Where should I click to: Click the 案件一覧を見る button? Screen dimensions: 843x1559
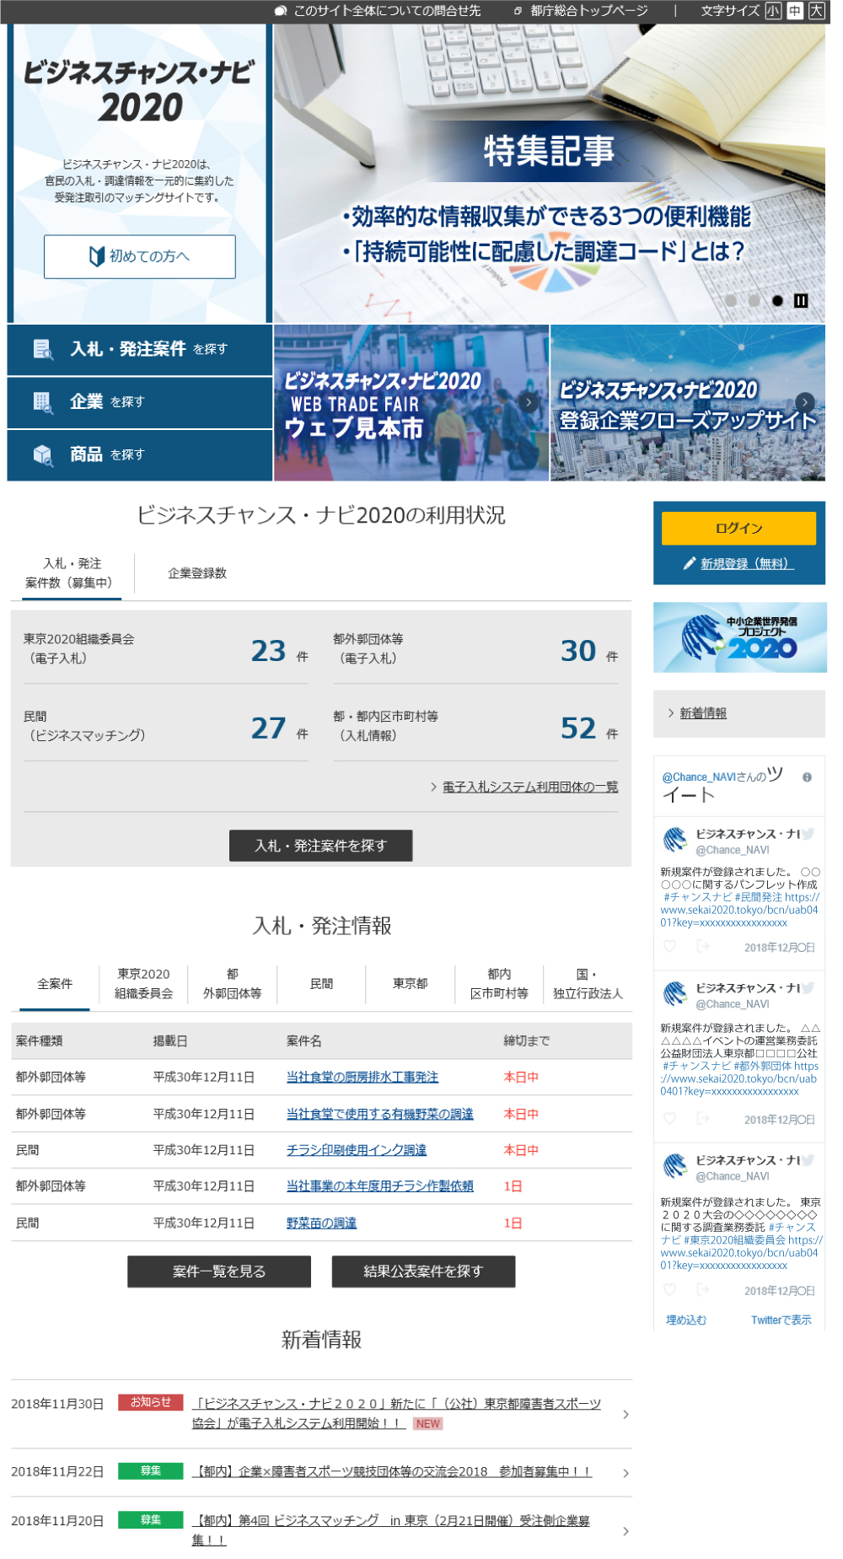(219, 1271)
